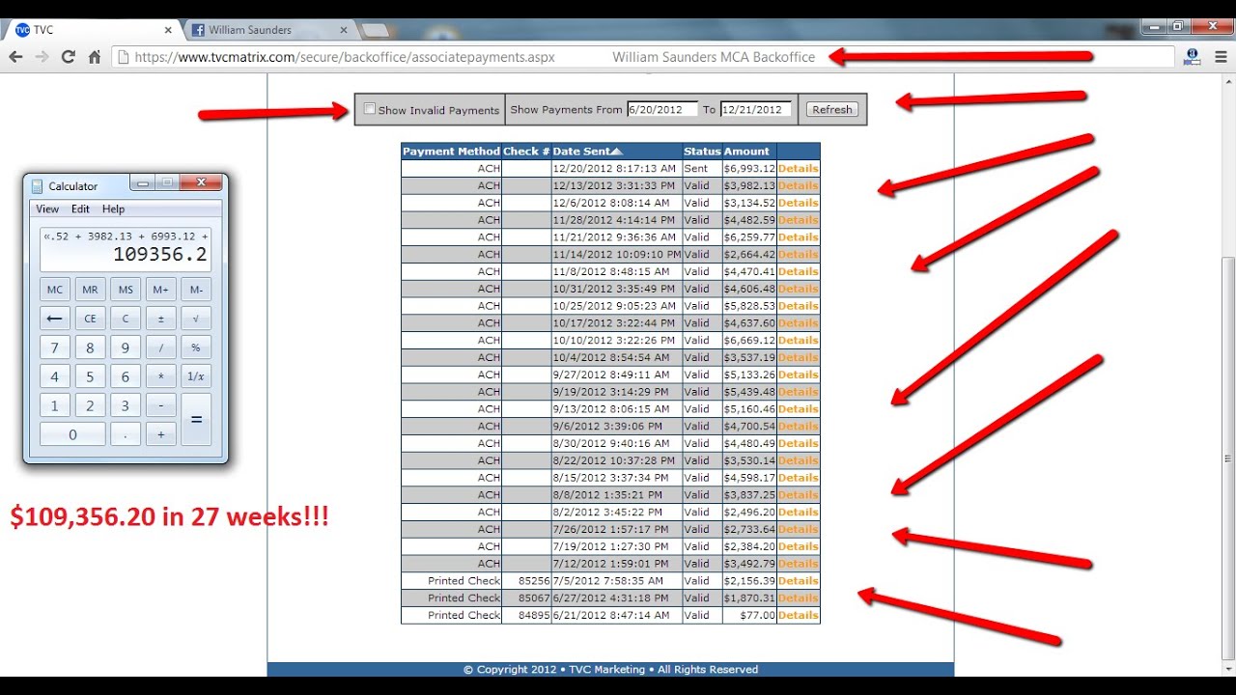
Task: Click the 85256 check number cell
Action: [x=526, y=581]
